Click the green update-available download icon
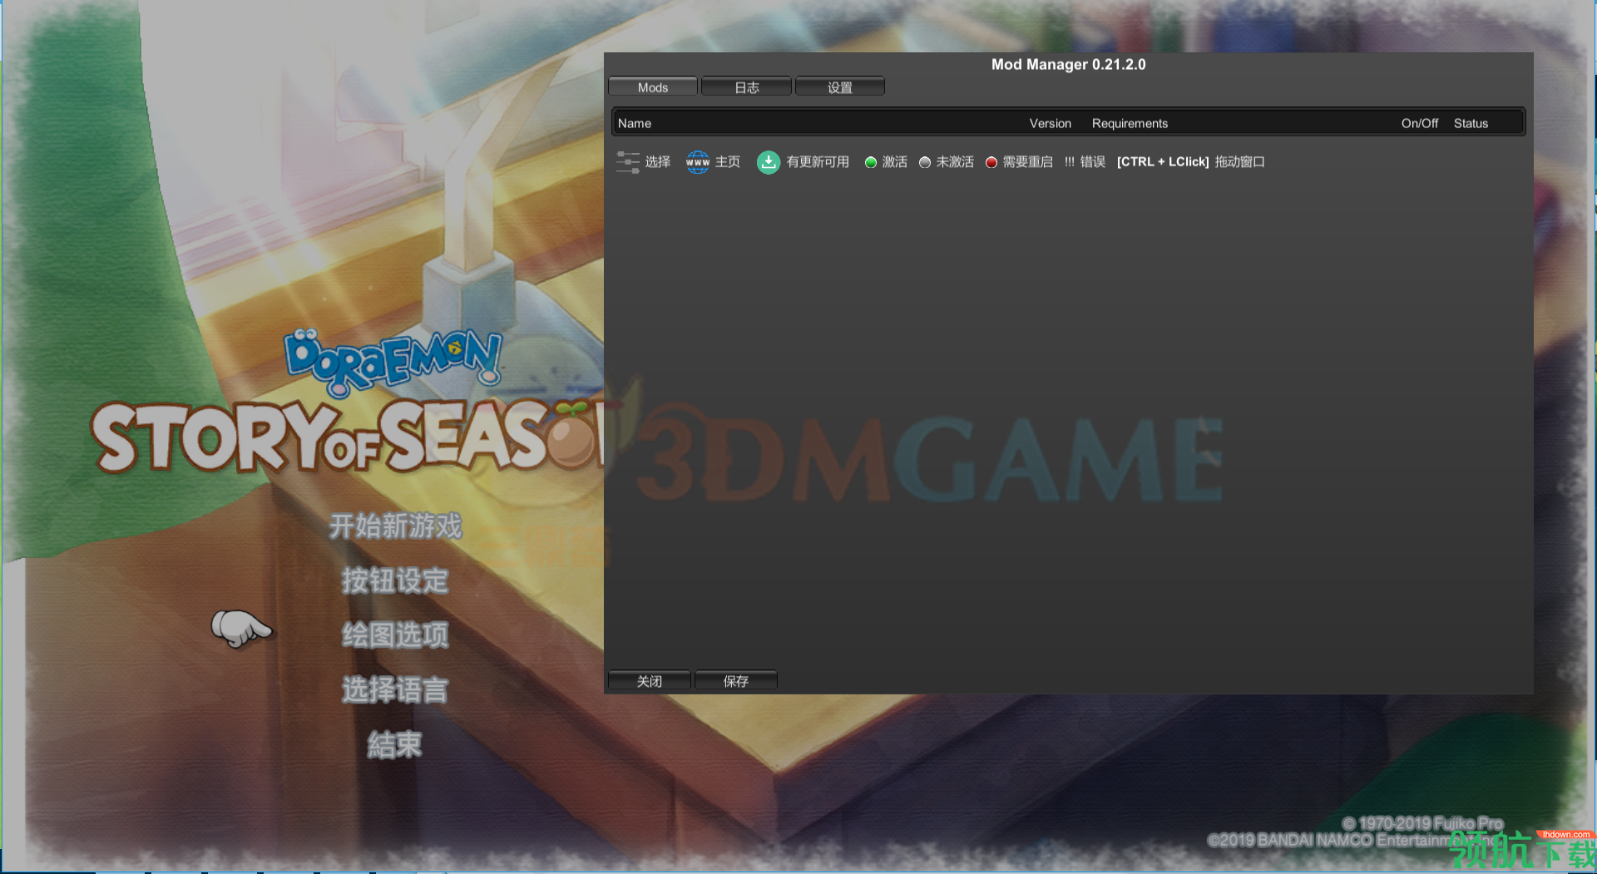This screenshot has width=1597, height=874. tap(769, 162)
